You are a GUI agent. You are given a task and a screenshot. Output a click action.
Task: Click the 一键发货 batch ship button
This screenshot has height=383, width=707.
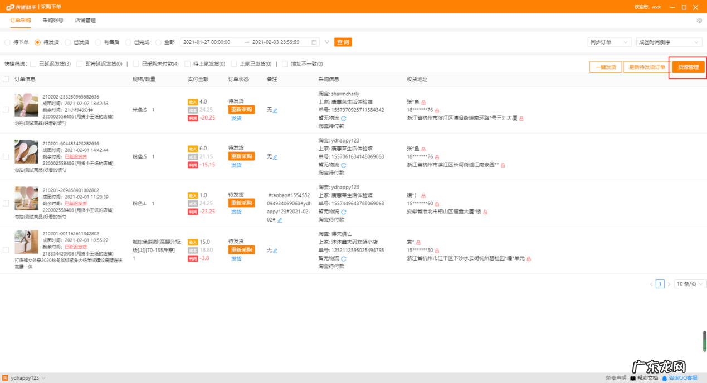(605, 66)
